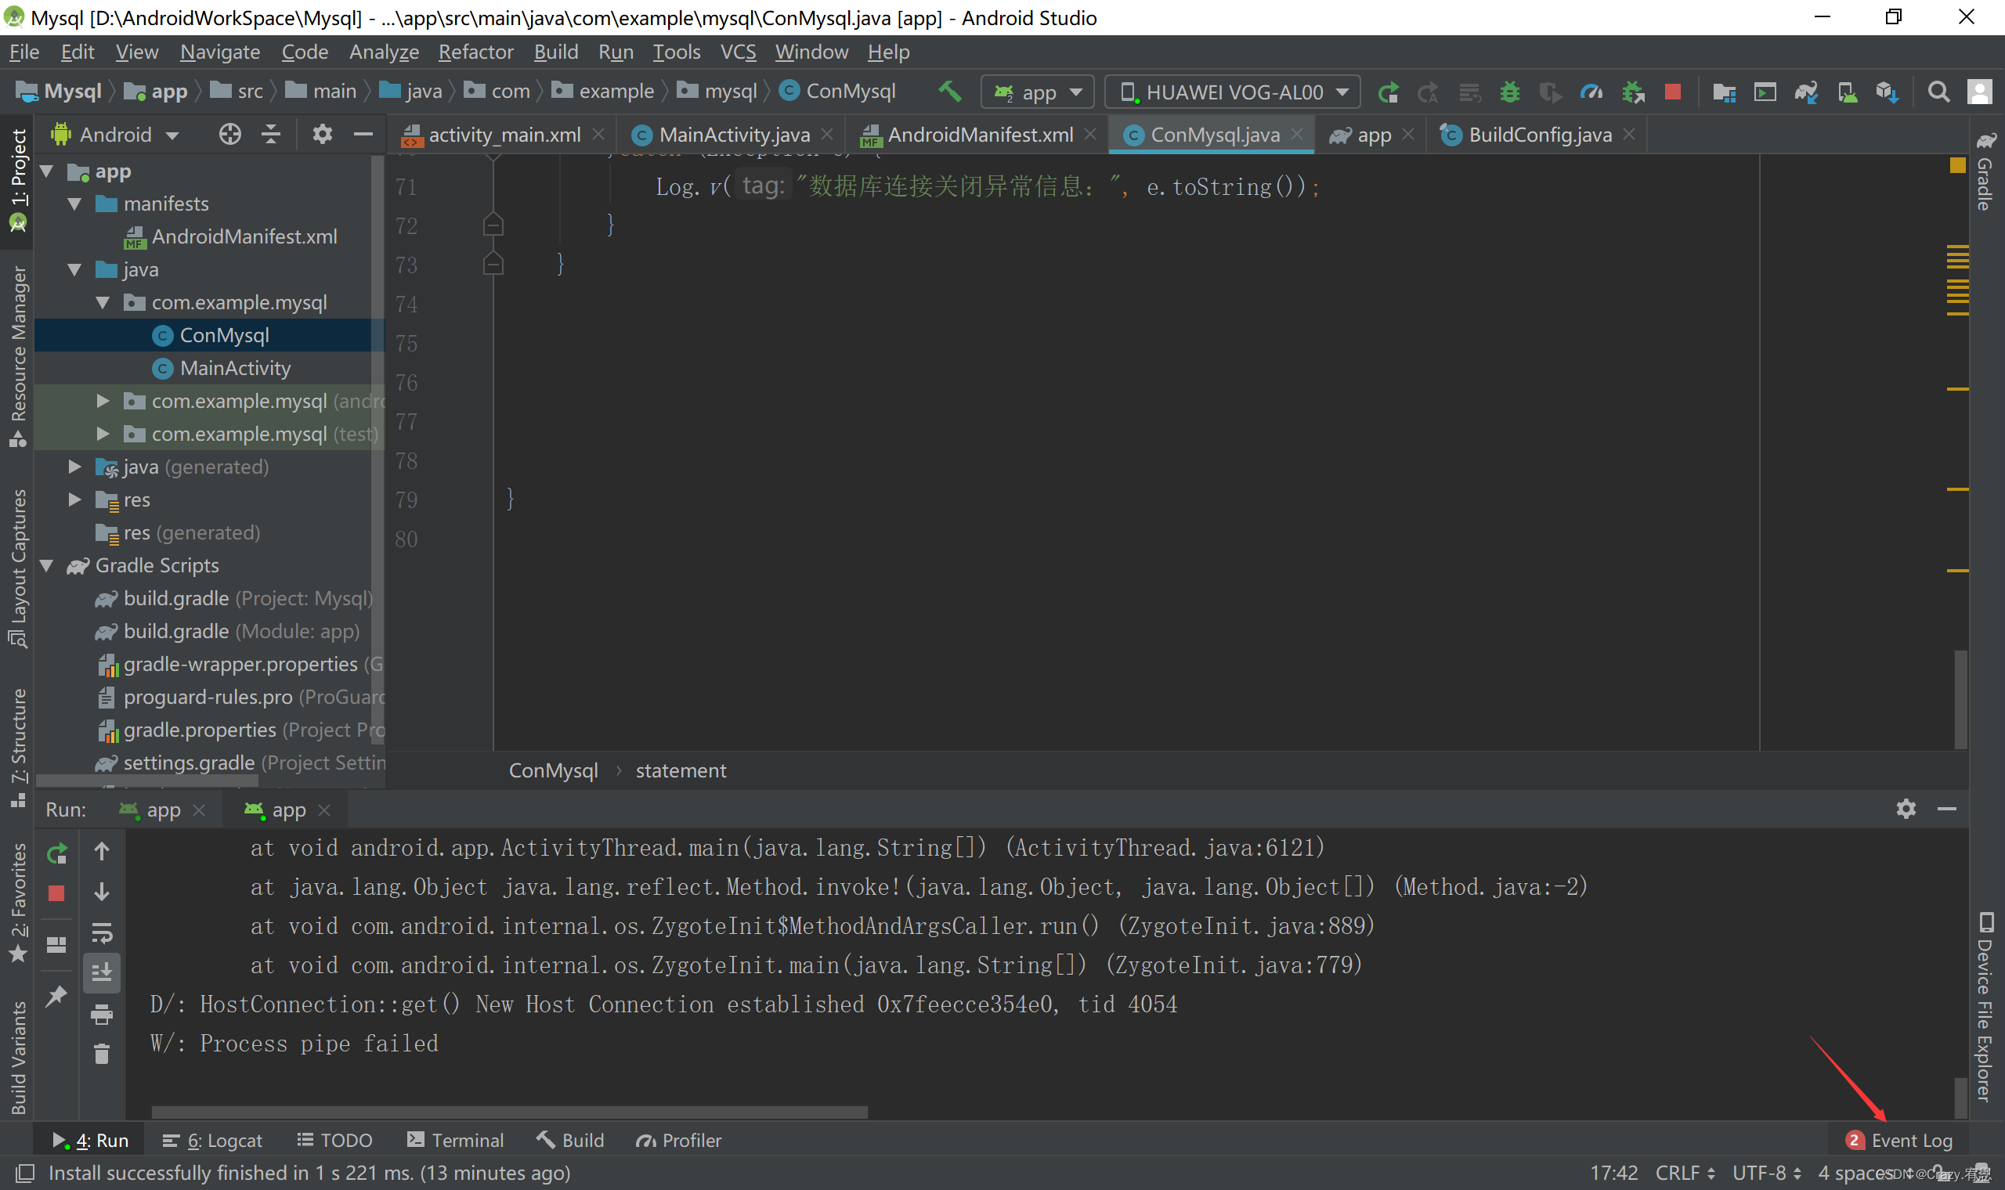Open the Event Log
Viewport: 2005px width, 1190px height.
tap(1911, 1139)
